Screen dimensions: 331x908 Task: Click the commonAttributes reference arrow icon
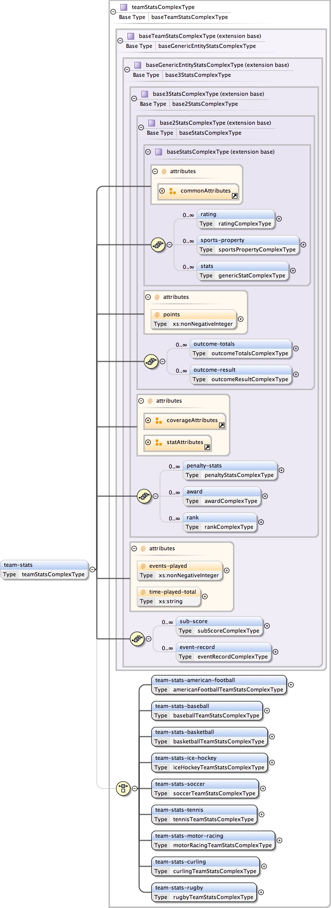click(234, 196)
